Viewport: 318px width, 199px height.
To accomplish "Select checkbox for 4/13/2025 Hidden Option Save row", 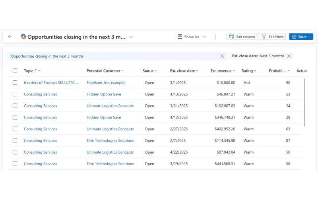I will point(15,94).
